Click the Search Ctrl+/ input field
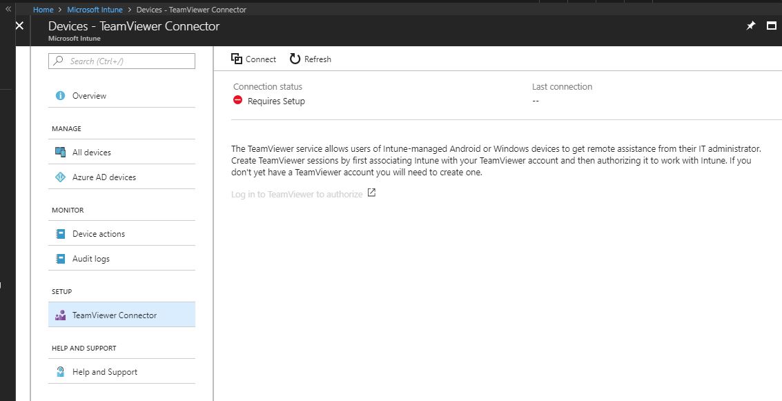782x401 pixels. 121,61
